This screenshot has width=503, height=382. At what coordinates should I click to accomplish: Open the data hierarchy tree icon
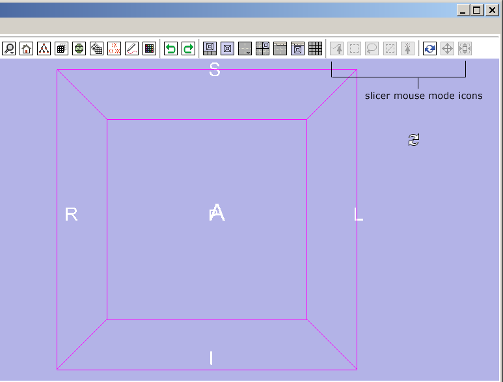click(x=44, y=48)
